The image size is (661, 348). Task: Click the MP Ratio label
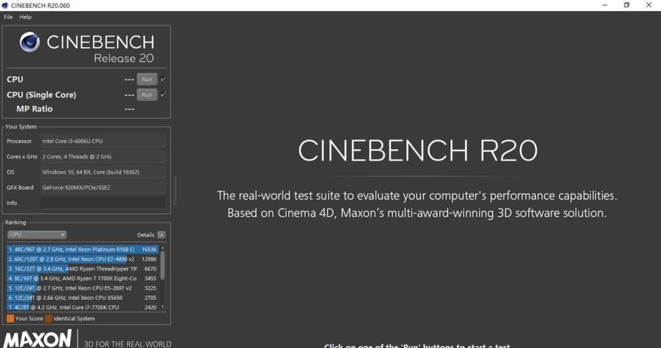pos(34,109)
